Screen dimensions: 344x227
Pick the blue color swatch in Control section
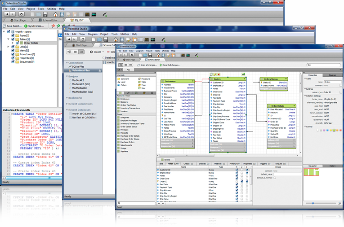coord(327,130)
